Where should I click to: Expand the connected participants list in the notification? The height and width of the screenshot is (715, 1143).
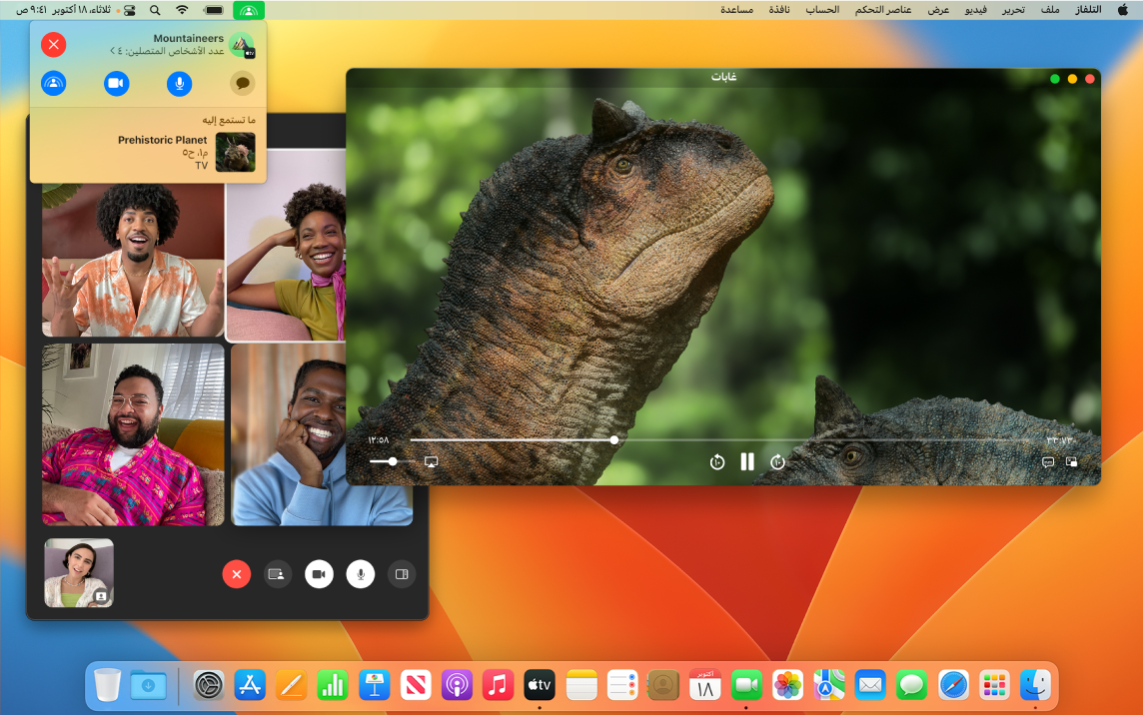point(112,51)
